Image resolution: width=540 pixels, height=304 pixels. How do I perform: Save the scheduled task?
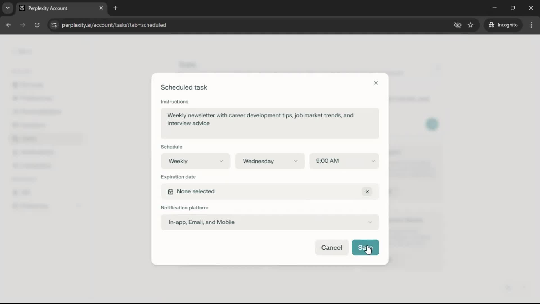pos(365,248)
